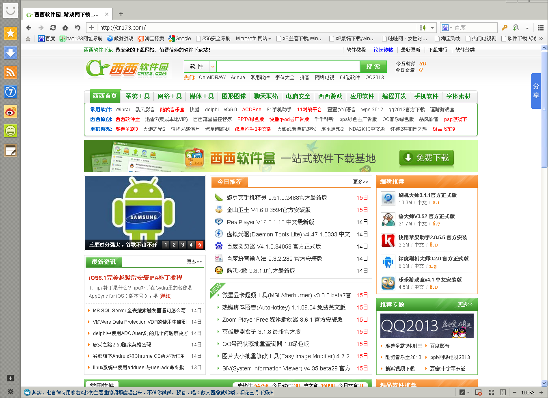Click the green 搜索 search button
The image size is (548, 398).
point(373,67)
